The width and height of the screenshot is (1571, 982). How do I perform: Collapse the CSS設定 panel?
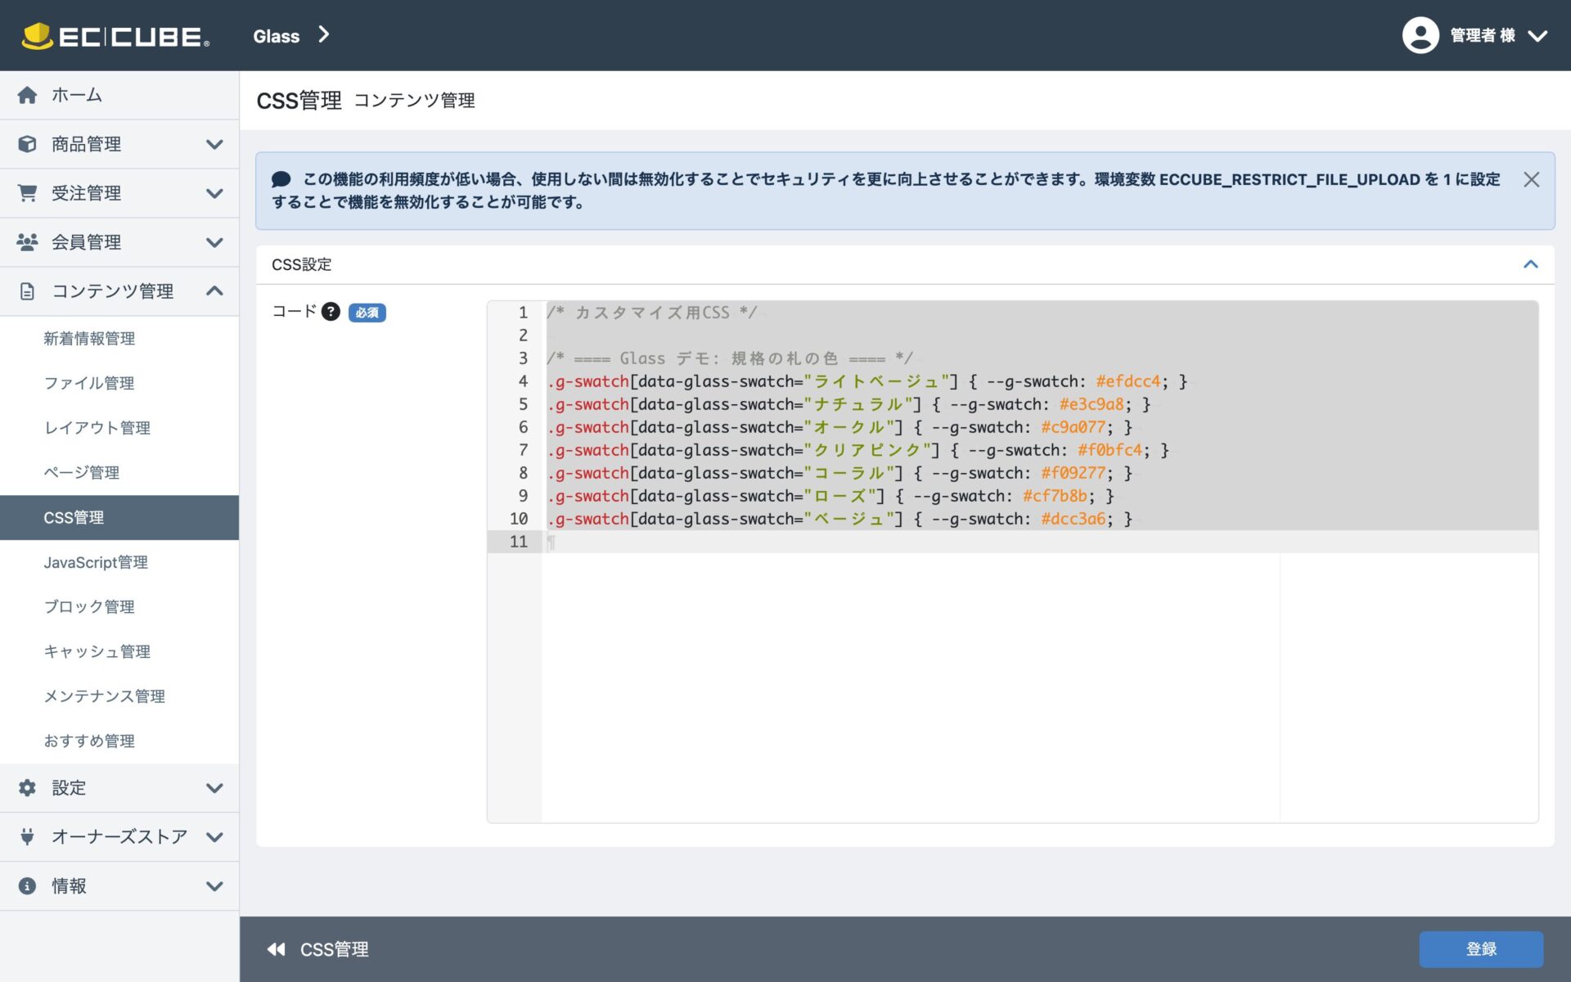pyautogui.click(x=1530, y=264)
